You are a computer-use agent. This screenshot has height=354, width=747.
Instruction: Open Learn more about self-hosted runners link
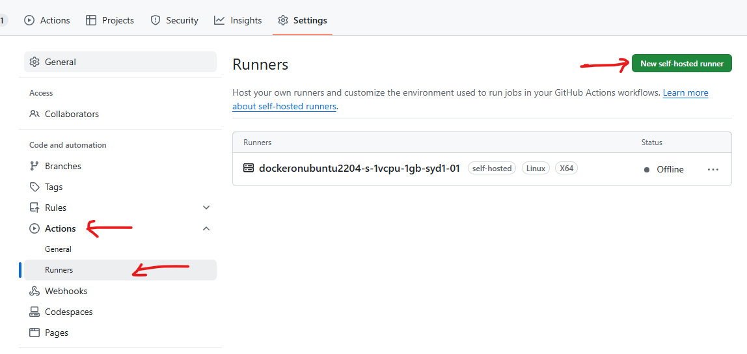(x=685, y=93)
